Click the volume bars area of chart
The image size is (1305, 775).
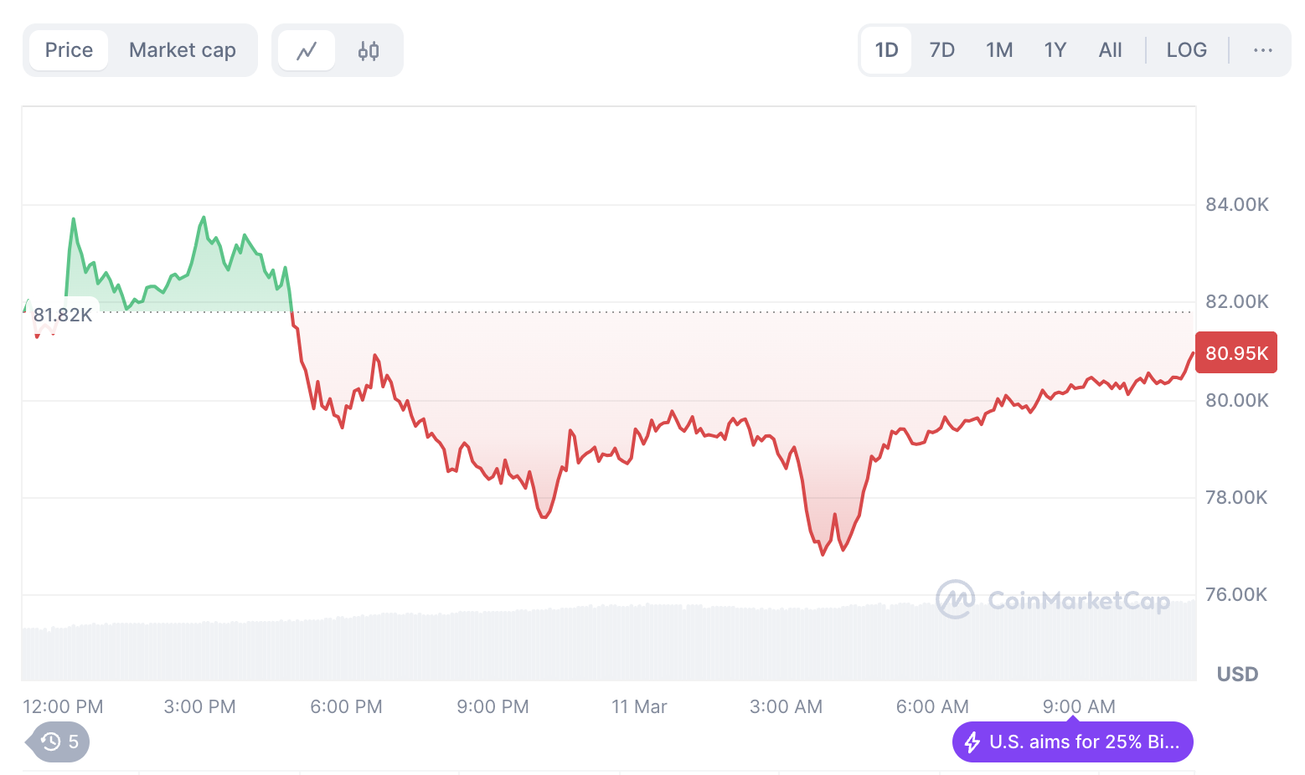coord(586,646)
